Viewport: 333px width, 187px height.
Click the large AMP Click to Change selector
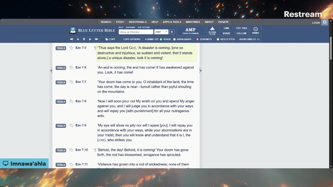coord(191,31)
